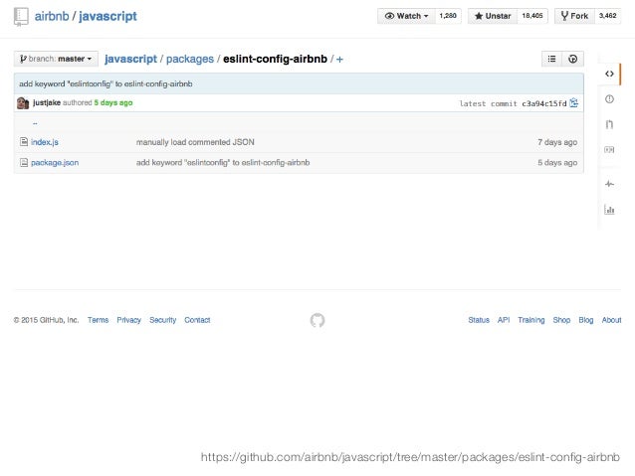Go to packages breadcrumb folder
635x476 pixels.
click(x=190, y=59)
